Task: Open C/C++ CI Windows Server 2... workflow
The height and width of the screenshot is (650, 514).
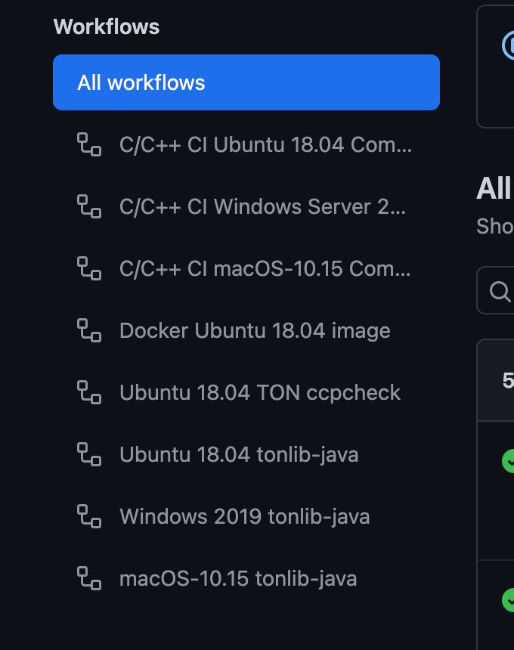Action: point(246,206)
